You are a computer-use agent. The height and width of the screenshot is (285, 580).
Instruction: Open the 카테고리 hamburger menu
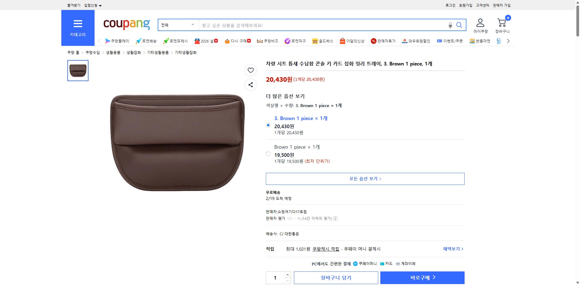(x=78, y=24)
